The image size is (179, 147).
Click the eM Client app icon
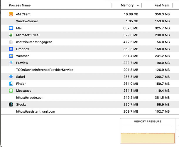pos(11,14)
